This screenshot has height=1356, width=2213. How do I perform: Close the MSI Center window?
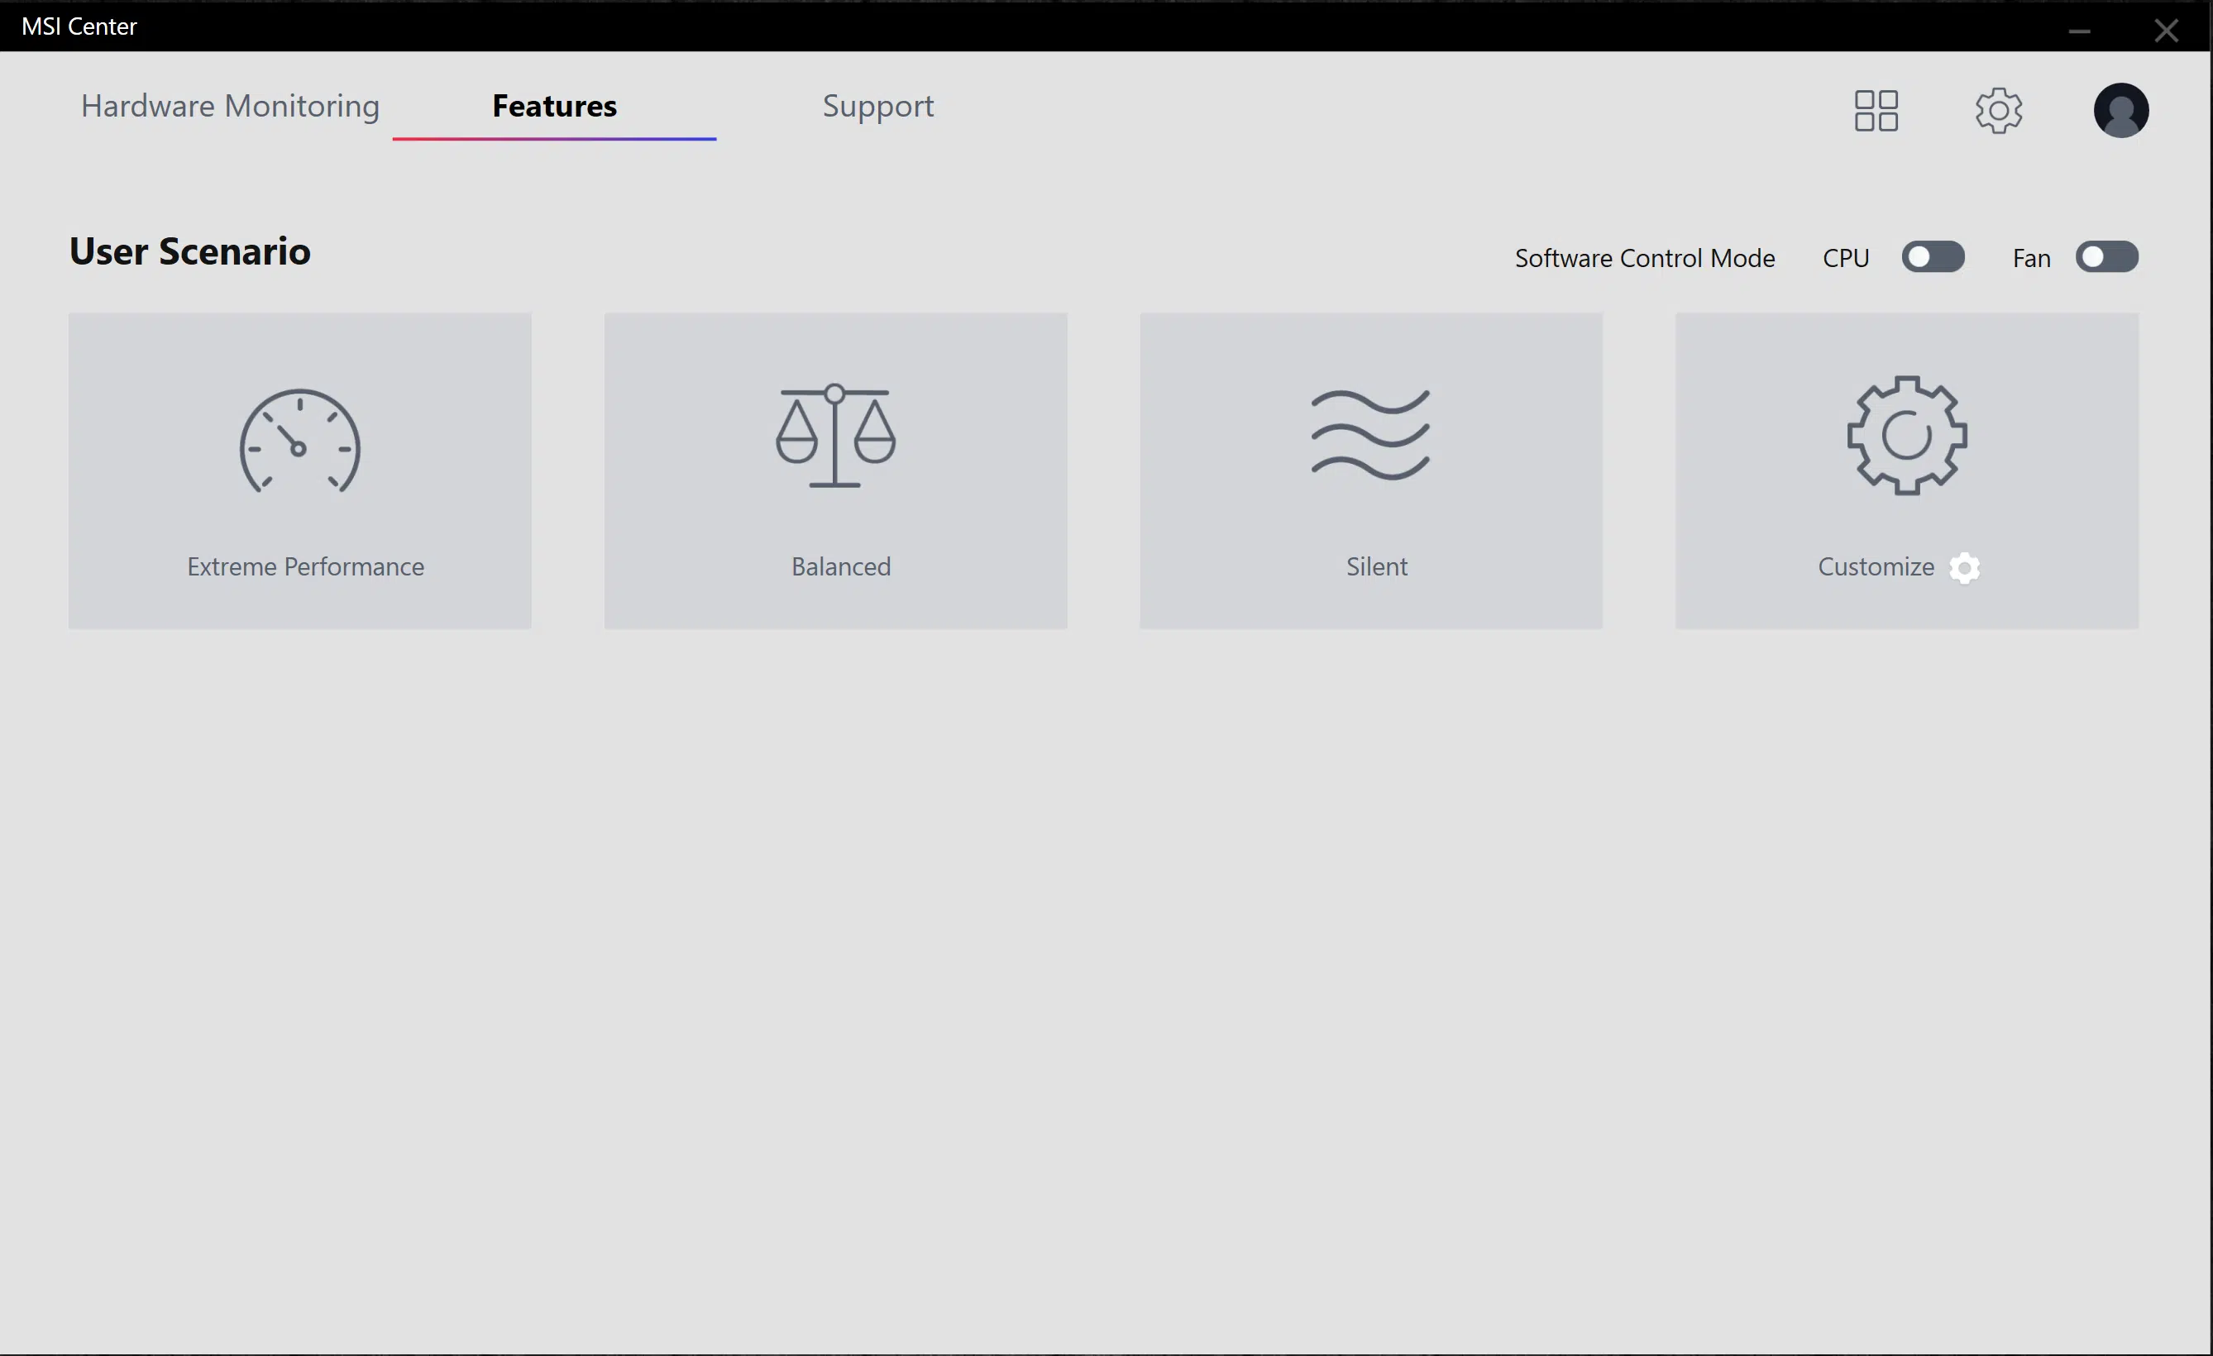[x=2165, y=31]
